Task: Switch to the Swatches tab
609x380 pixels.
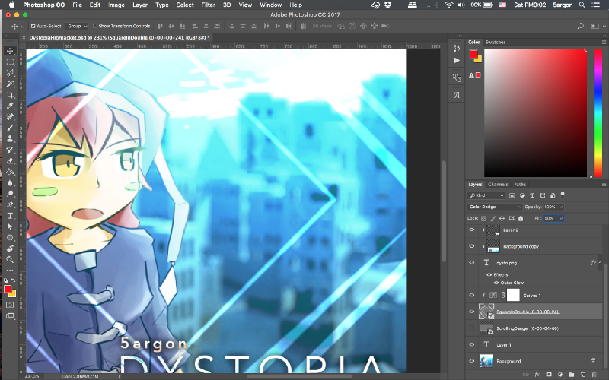Action: tap(496, 42)
